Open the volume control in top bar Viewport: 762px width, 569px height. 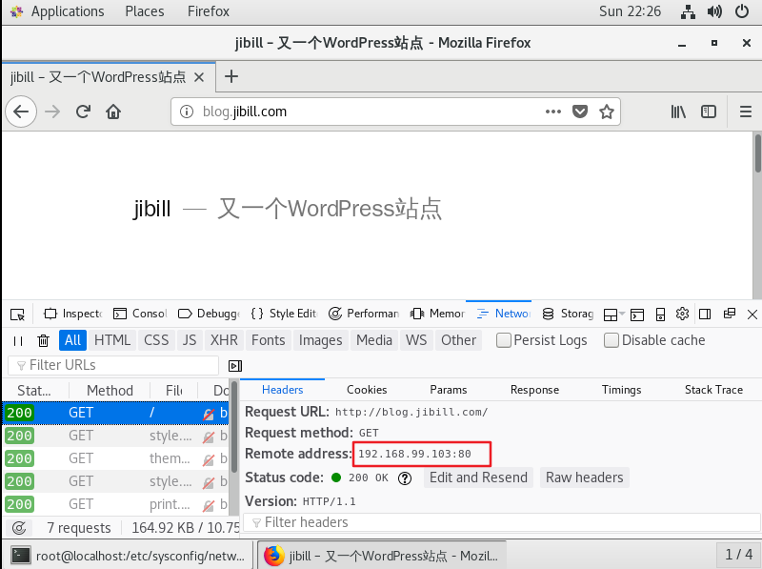click(x=714, y=11)
